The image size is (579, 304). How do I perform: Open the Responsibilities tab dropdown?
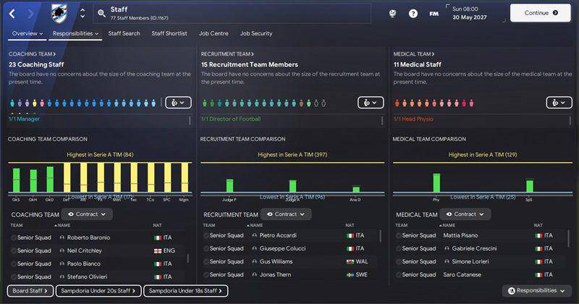coord(75,33)
